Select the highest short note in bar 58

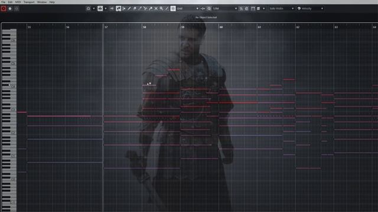(174, 69)
